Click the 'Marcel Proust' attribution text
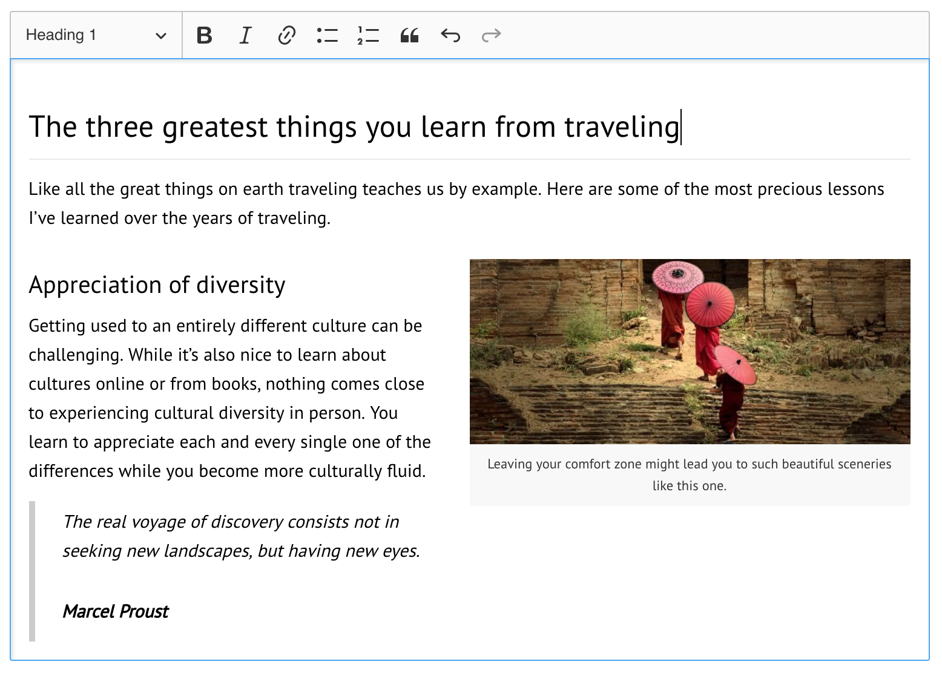Viewport: 942px width, 673px height. (116, 611)
